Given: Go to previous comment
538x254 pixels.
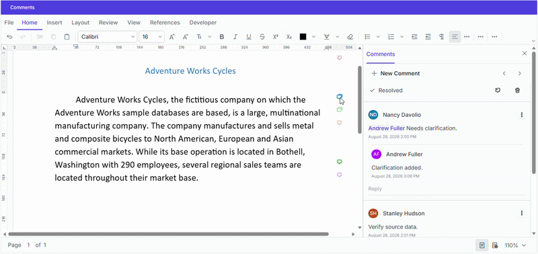Looking at the screenshot, I should [x=504, y=73].
